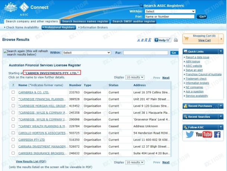Open the Facebook icon under Follow ASIC
The image size is (227, 171).
click(217, 135)
